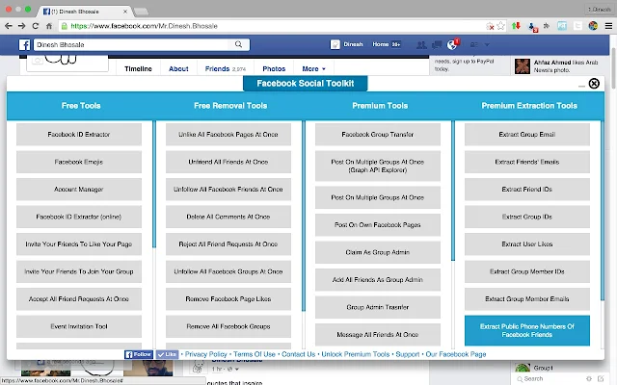This screenshot has height=385, width=617.
Task: Open Facebook notifications globe icon
Action: pos(452,45)
